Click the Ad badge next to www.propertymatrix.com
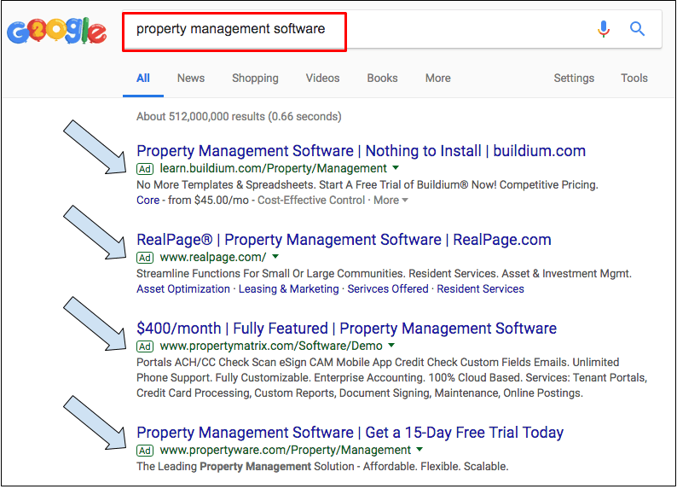 [145, 346]
